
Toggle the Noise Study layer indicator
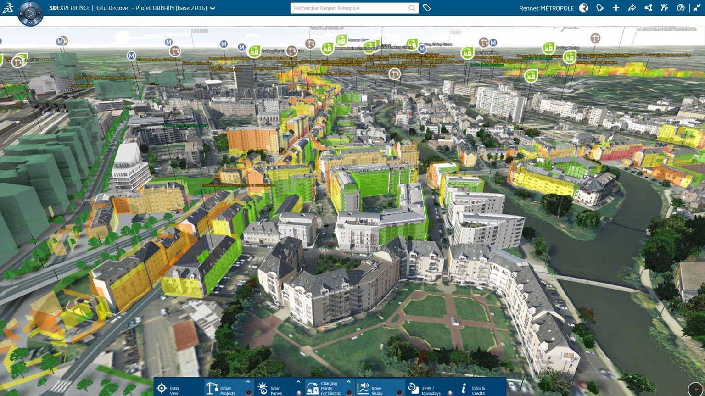click(399, 392)
